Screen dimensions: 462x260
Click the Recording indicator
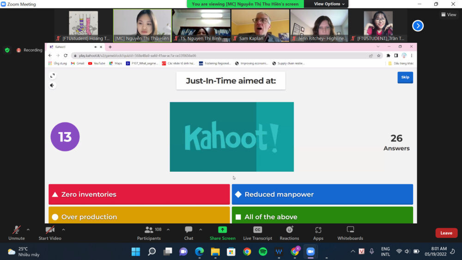tap(30, 50)
